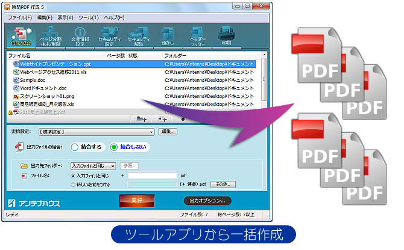Open the ツール(T) menu

tap(89, 17)
